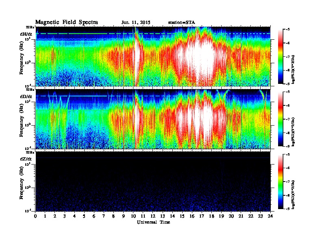The width and height of the screenshot is (322, 248).
Task: Click the '-5' value on top color bar
Action: coord(288,29)
